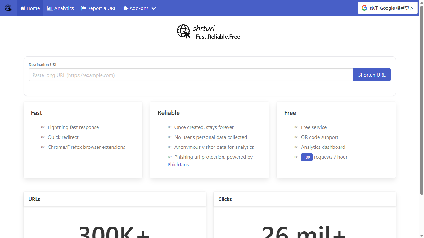The width and height of the screenshot is (424, 238).
Task: Select the 'Fast' card heading
Action: [36, 113]
